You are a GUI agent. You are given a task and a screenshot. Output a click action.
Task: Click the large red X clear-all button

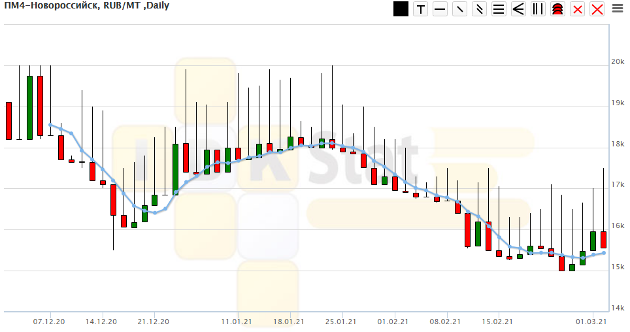[x=597, y=9]
